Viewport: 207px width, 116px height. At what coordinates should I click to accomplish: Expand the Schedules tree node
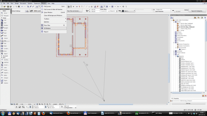tap(174, 51)
